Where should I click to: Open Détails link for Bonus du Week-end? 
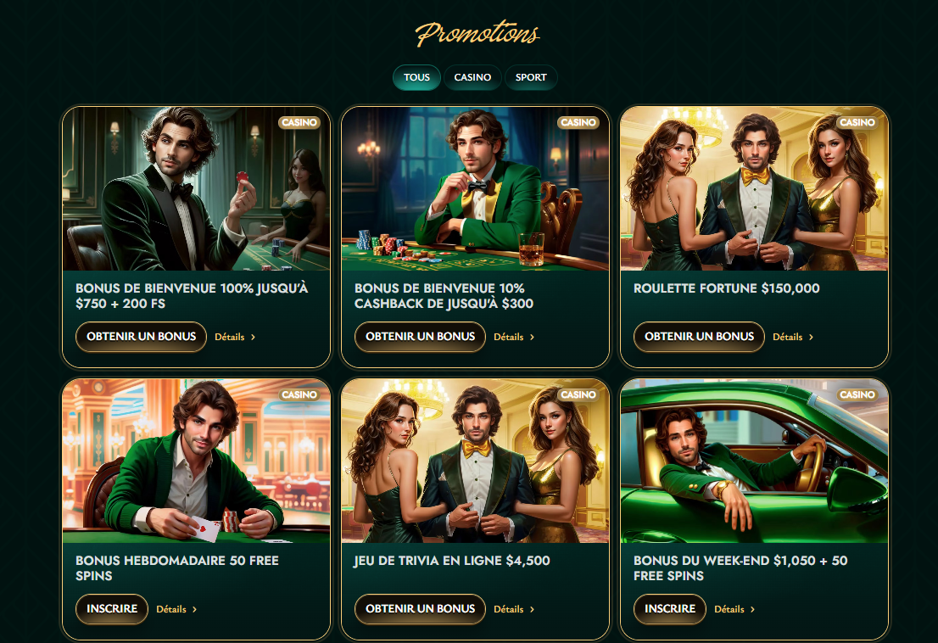point(734,610)
